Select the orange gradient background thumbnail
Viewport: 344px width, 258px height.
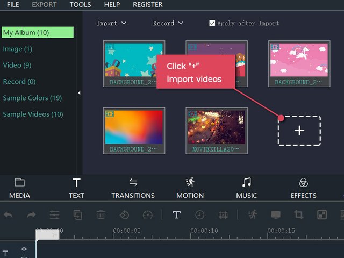(x=134, y=131)
